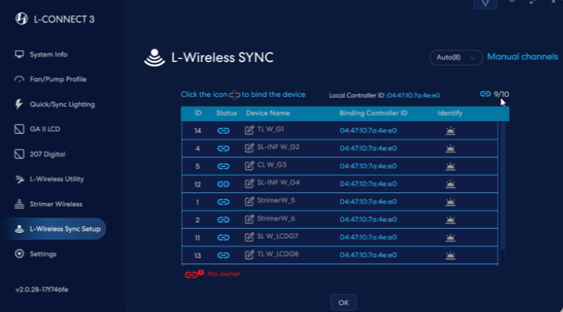Click the Device Name column header
This screenshot has width=563, height=312.
[x=268, y=113]
